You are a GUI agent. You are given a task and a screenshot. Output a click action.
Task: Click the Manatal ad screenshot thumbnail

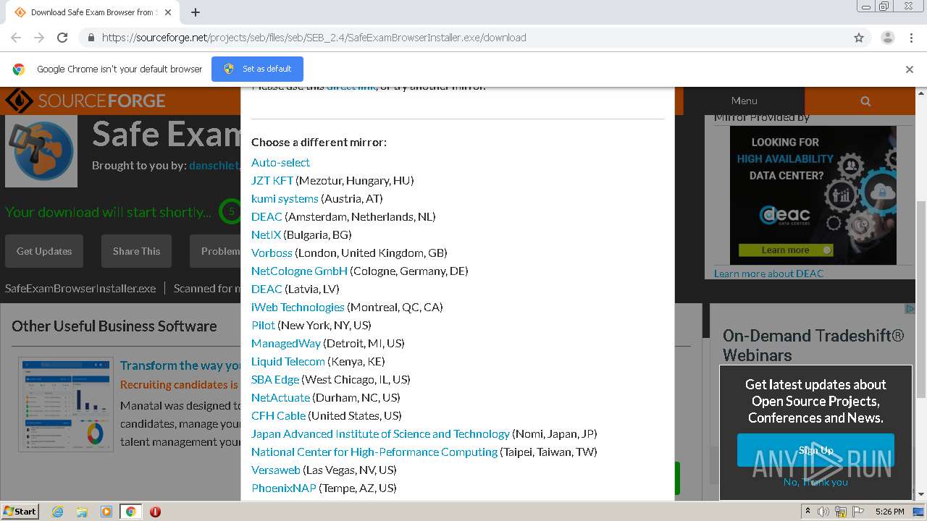[66, 403]
